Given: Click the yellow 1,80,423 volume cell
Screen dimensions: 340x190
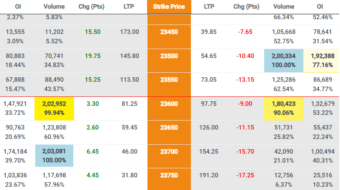Looking at the screenshot, I should coord(283,108).
